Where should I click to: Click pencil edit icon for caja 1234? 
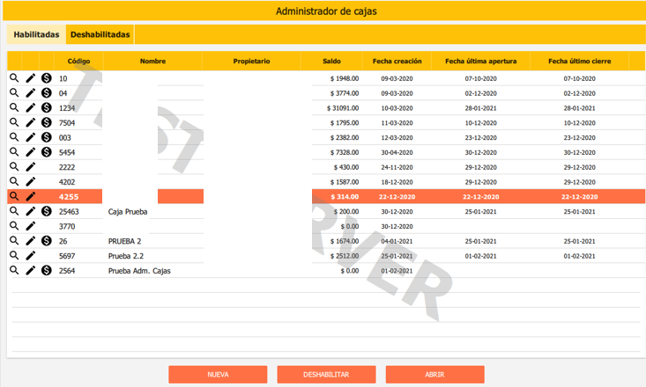pos(31,108)
